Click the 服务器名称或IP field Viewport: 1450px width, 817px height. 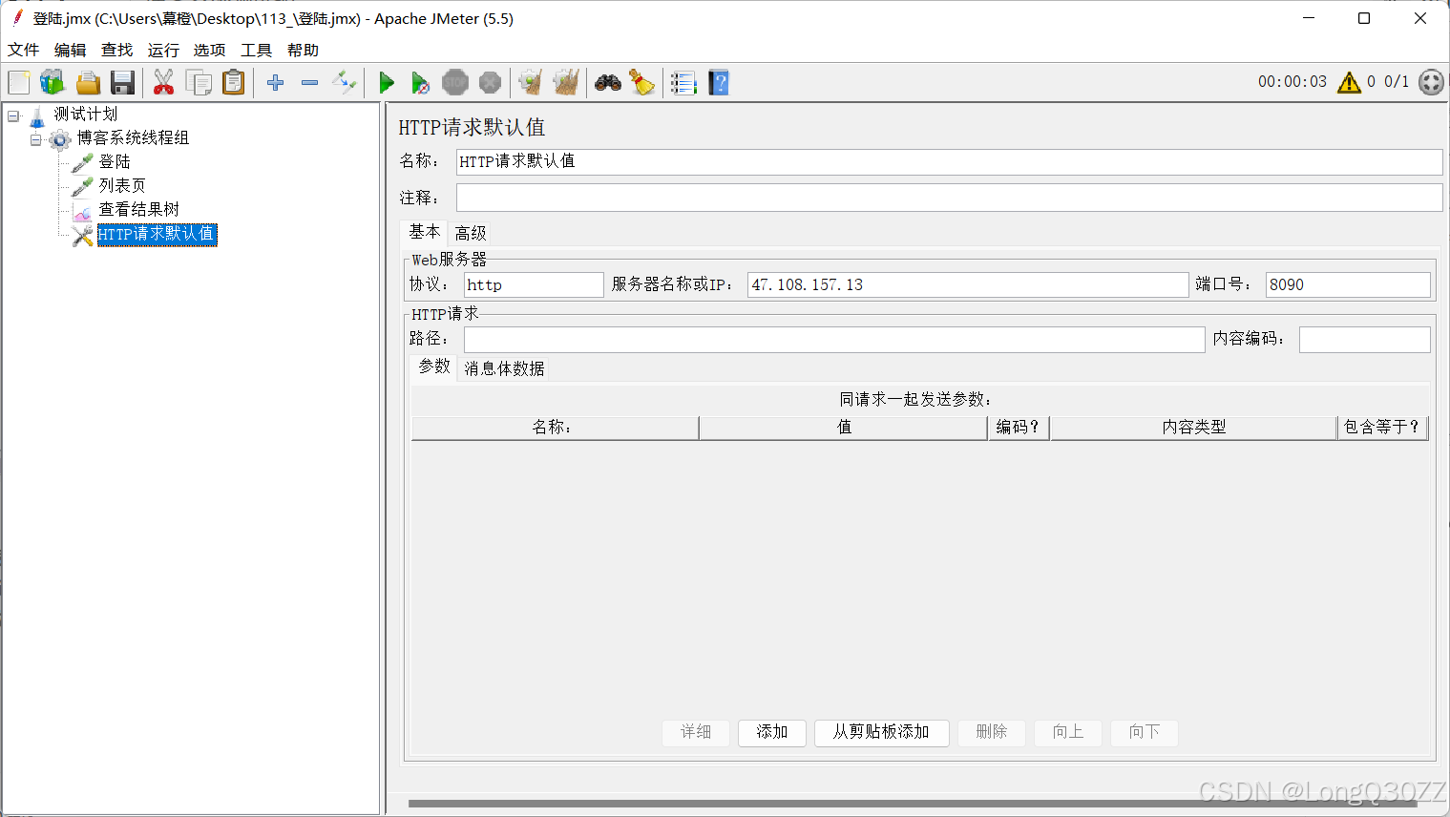[x=968, y=284]
